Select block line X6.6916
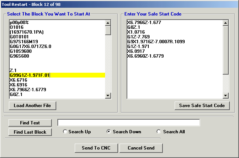 18,85
